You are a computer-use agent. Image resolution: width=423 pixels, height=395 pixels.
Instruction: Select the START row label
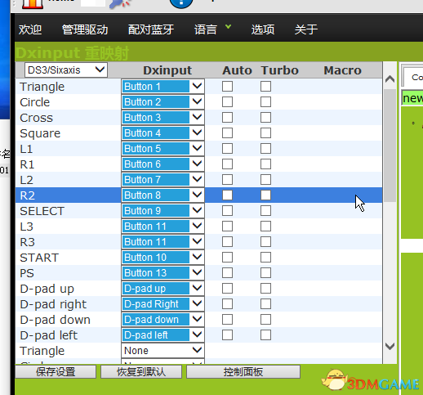39,258
